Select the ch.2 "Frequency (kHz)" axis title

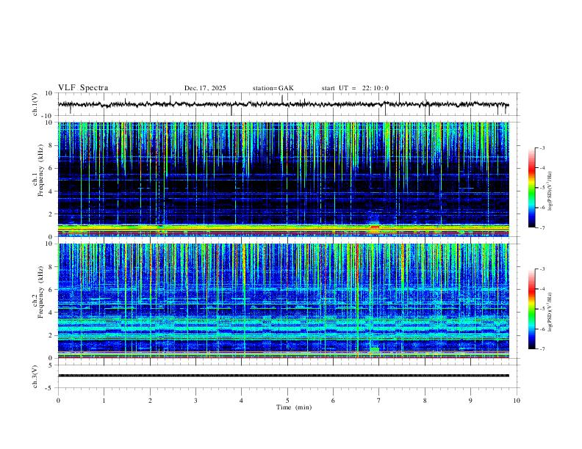pos(40,292)
